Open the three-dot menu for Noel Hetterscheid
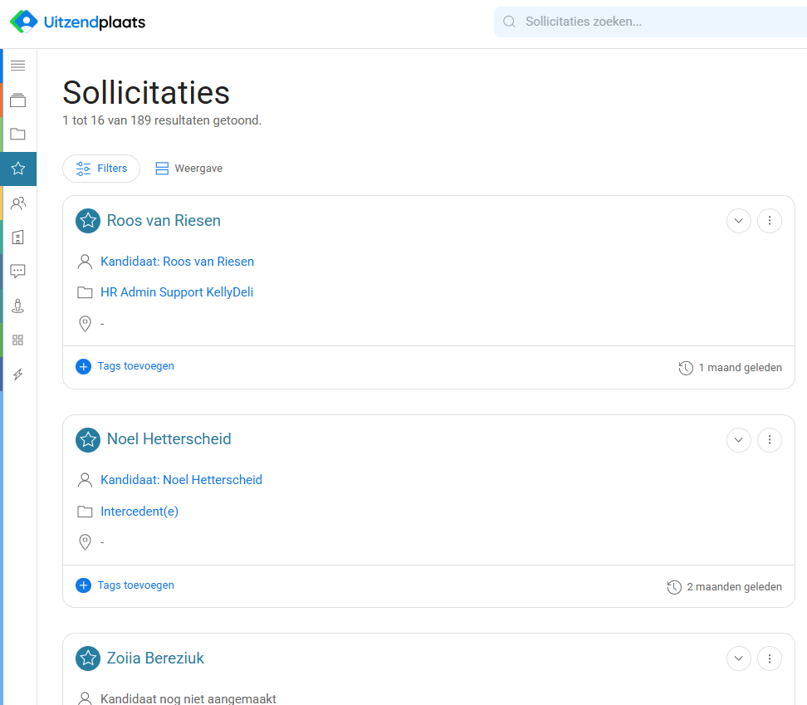This screenshot has width=807, height=705. click(770, 439)
